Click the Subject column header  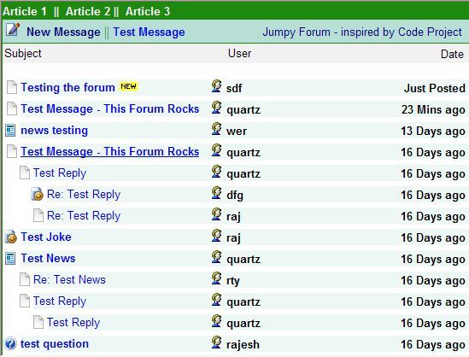click(23, 54)
